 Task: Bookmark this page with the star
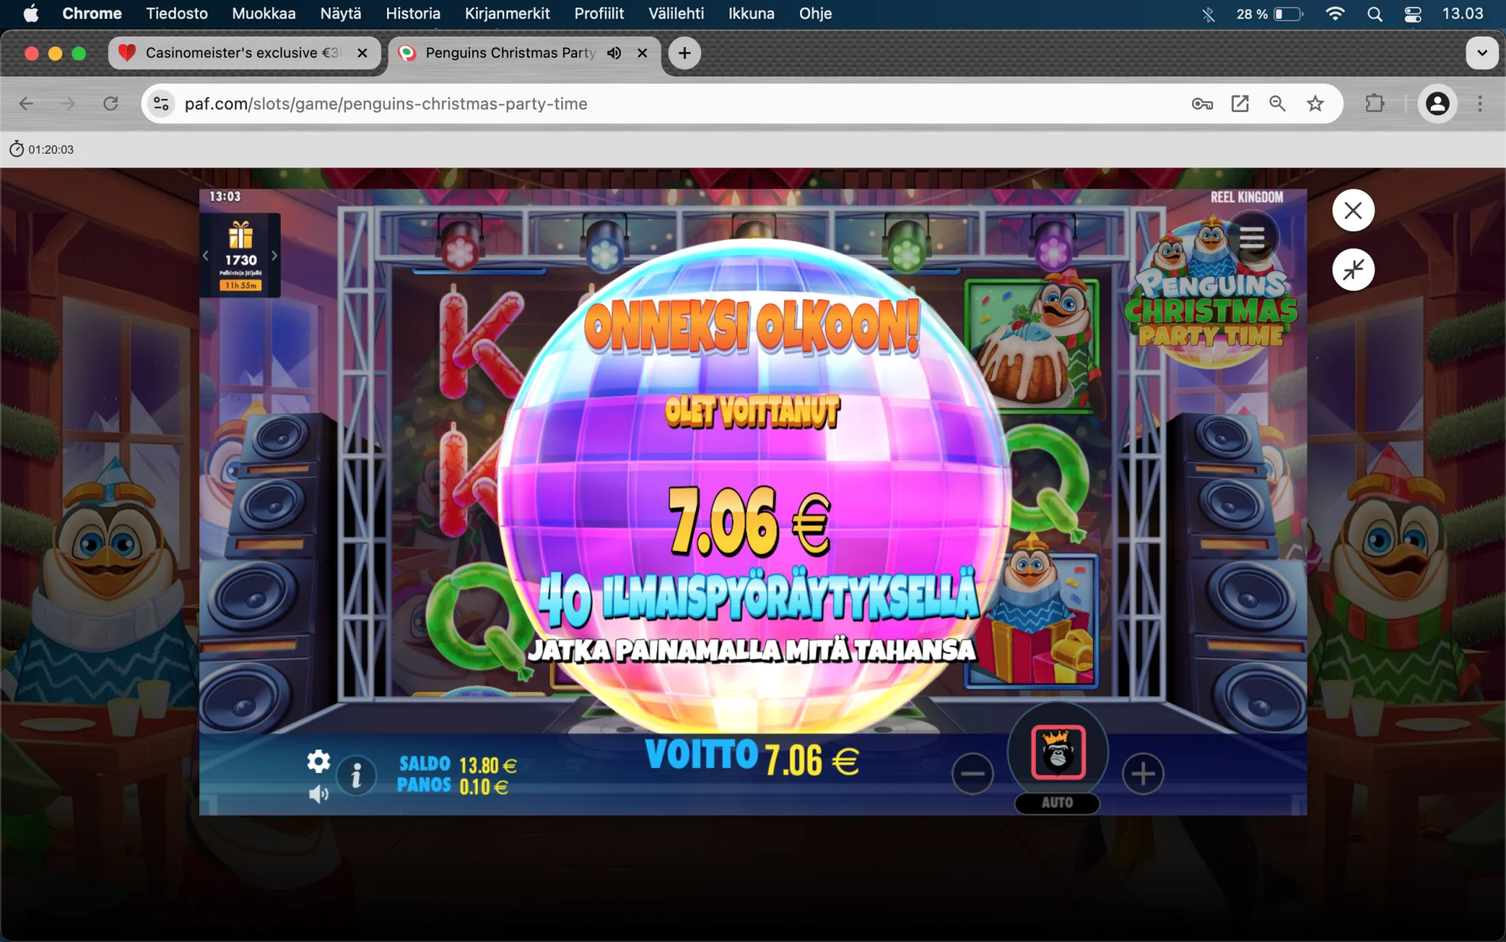point(1316,103)
